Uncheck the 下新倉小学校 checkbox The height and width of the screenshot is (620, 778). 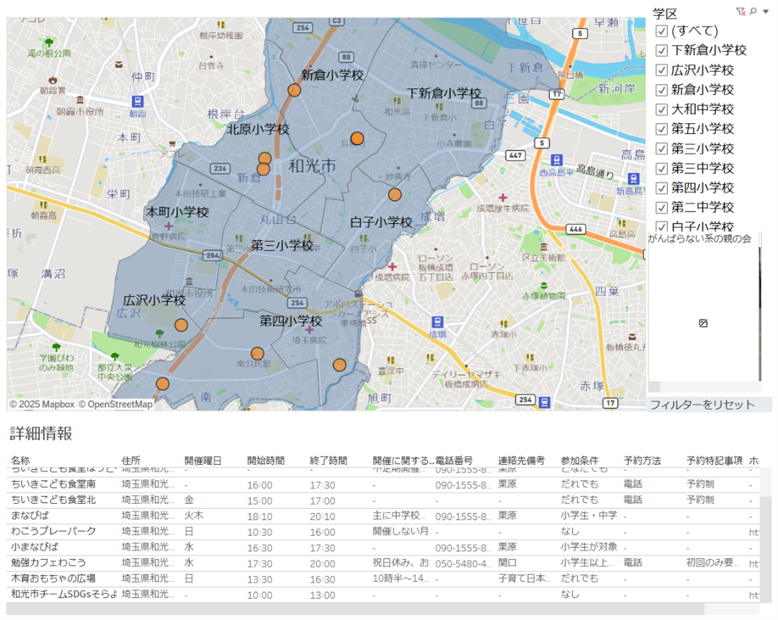(x=662, y=50)
